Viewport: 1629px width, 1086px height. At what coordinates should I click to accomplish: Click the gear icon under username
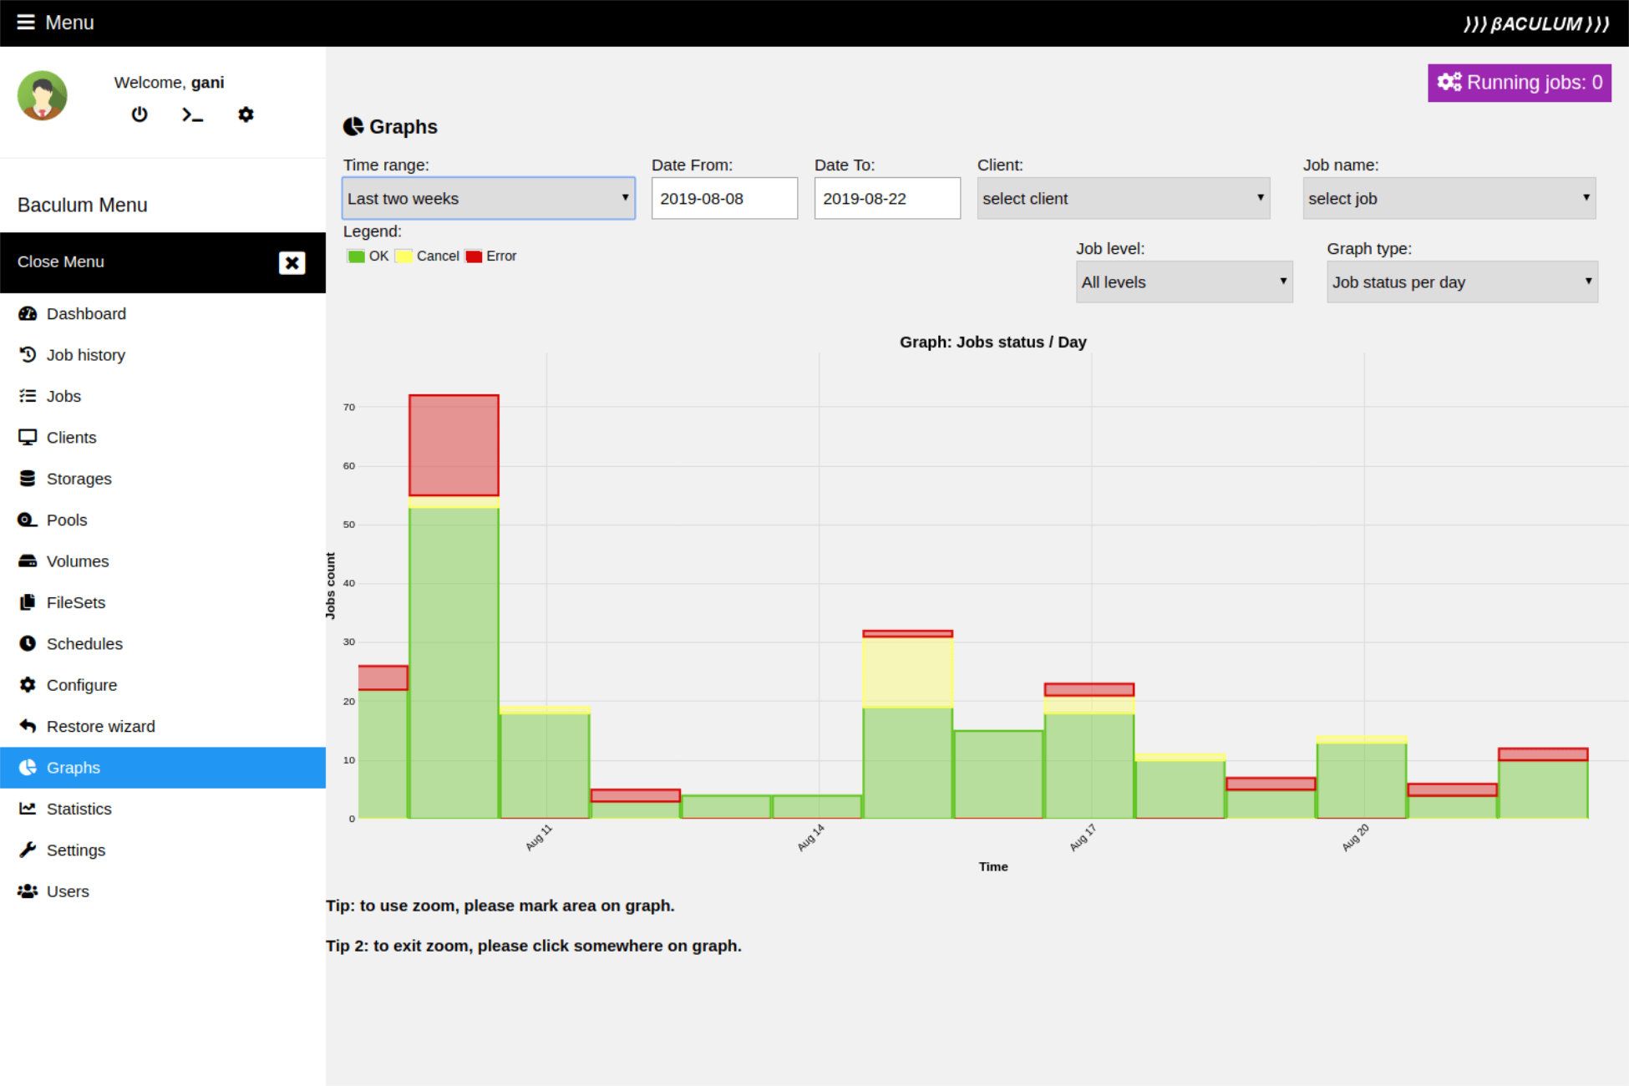(x=246, y=114)
